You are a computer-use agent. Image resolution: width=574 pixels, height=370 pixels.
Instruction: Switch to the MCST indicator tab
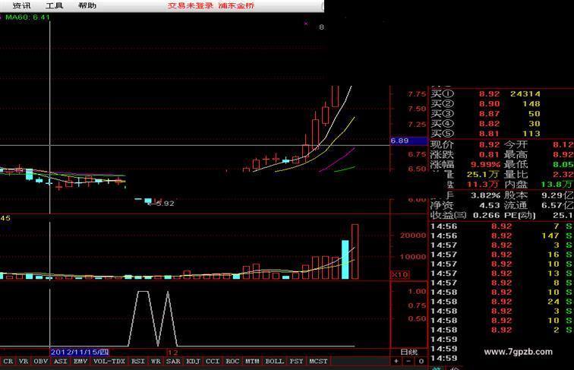point(318,361)
